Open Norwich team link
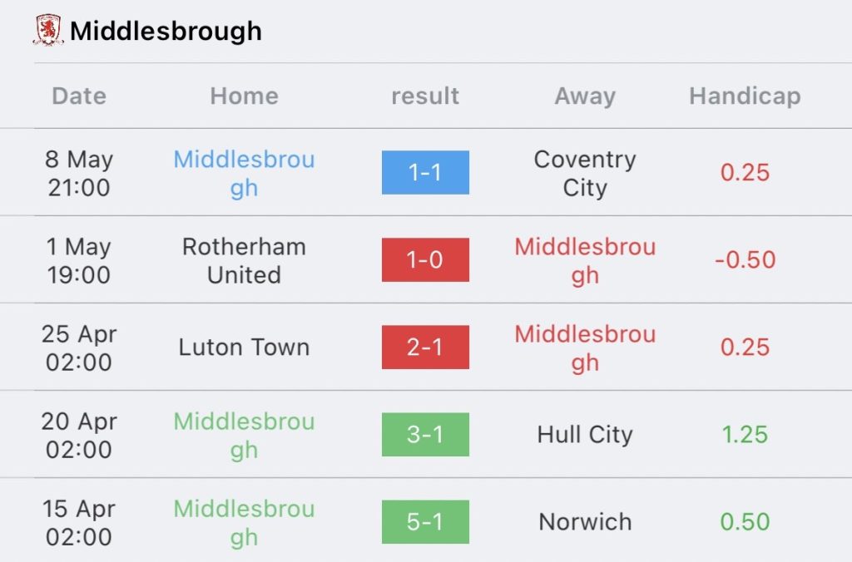This screenshot has width=852, height=562. [x=585, y=522]
